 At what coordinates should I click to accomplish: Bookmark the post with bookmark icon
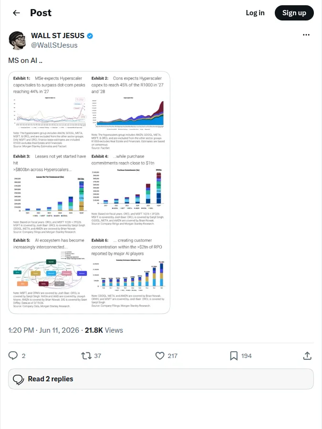point(234,356)
